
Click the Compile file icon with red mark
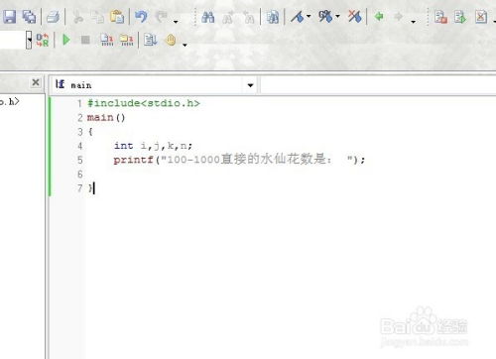point(440,17)
